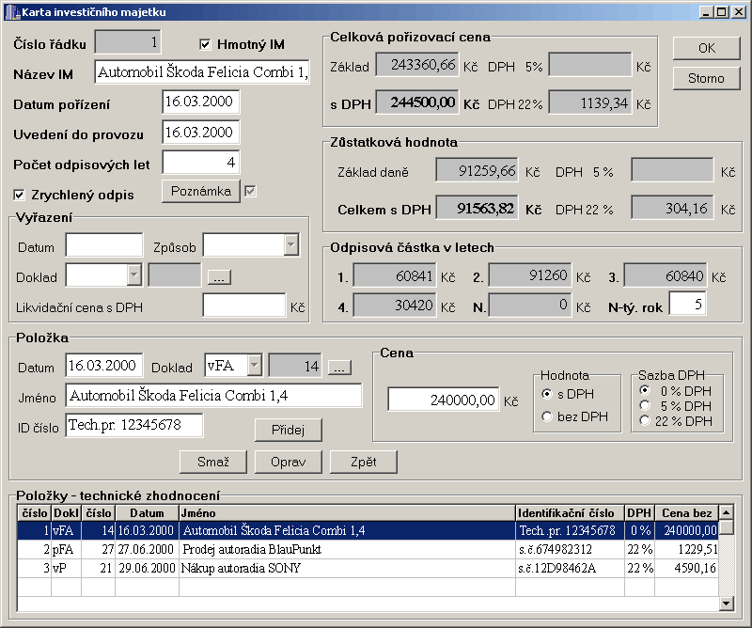The image size is (752, 628).
Task: Click the Likvidační cena s DPH field
Action: tap(244, 306)
